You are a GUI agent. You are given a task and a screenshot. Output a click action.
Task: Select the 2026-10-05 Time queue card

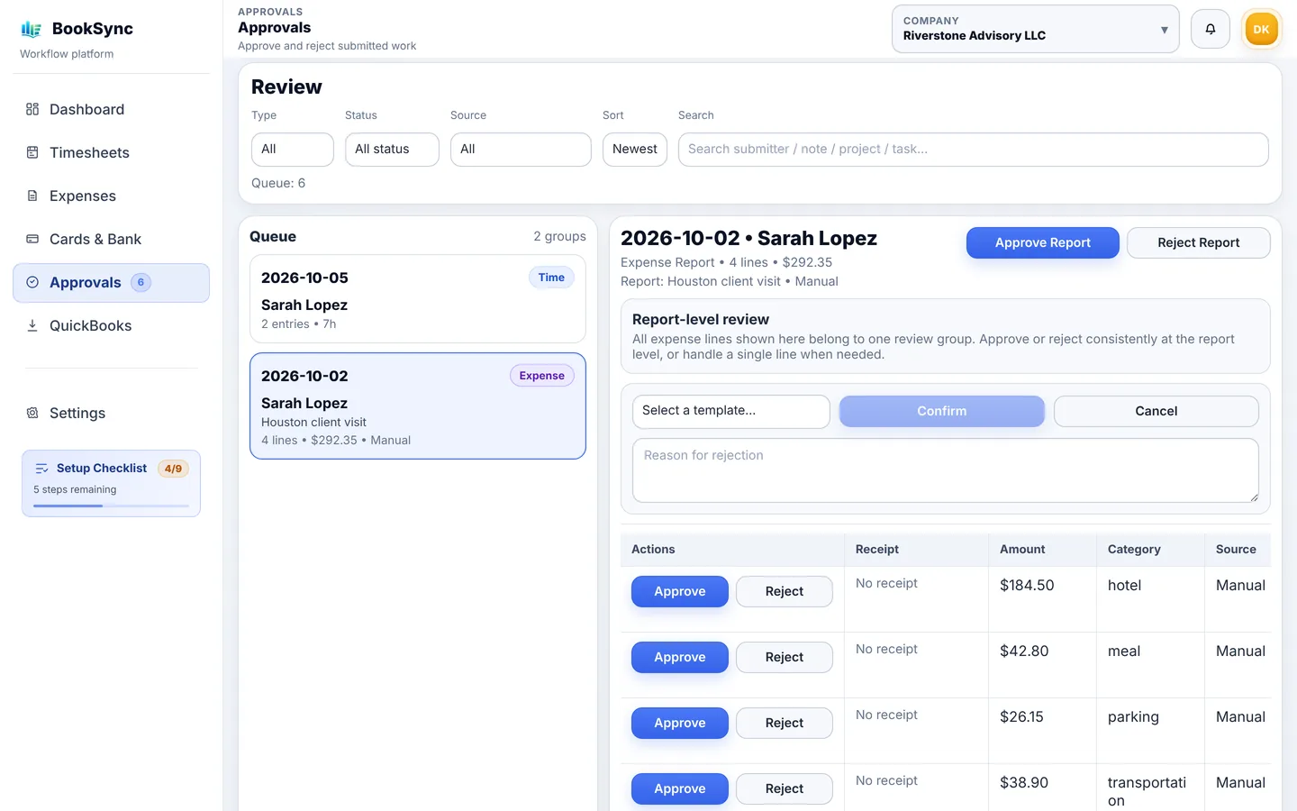pos(418,299)
